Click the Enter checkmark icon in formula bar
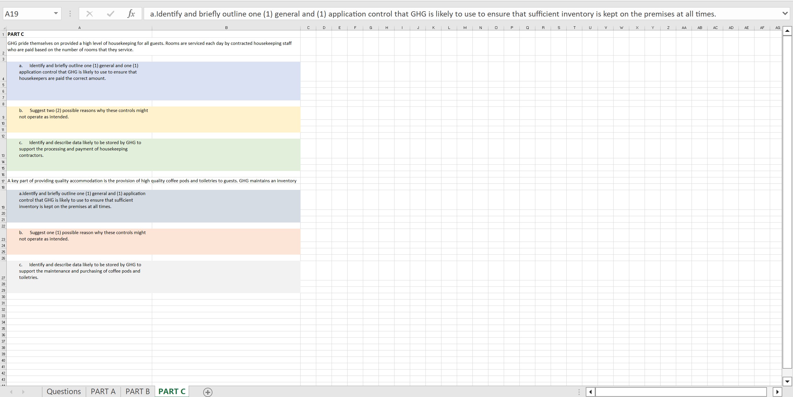 pos(110,14)
